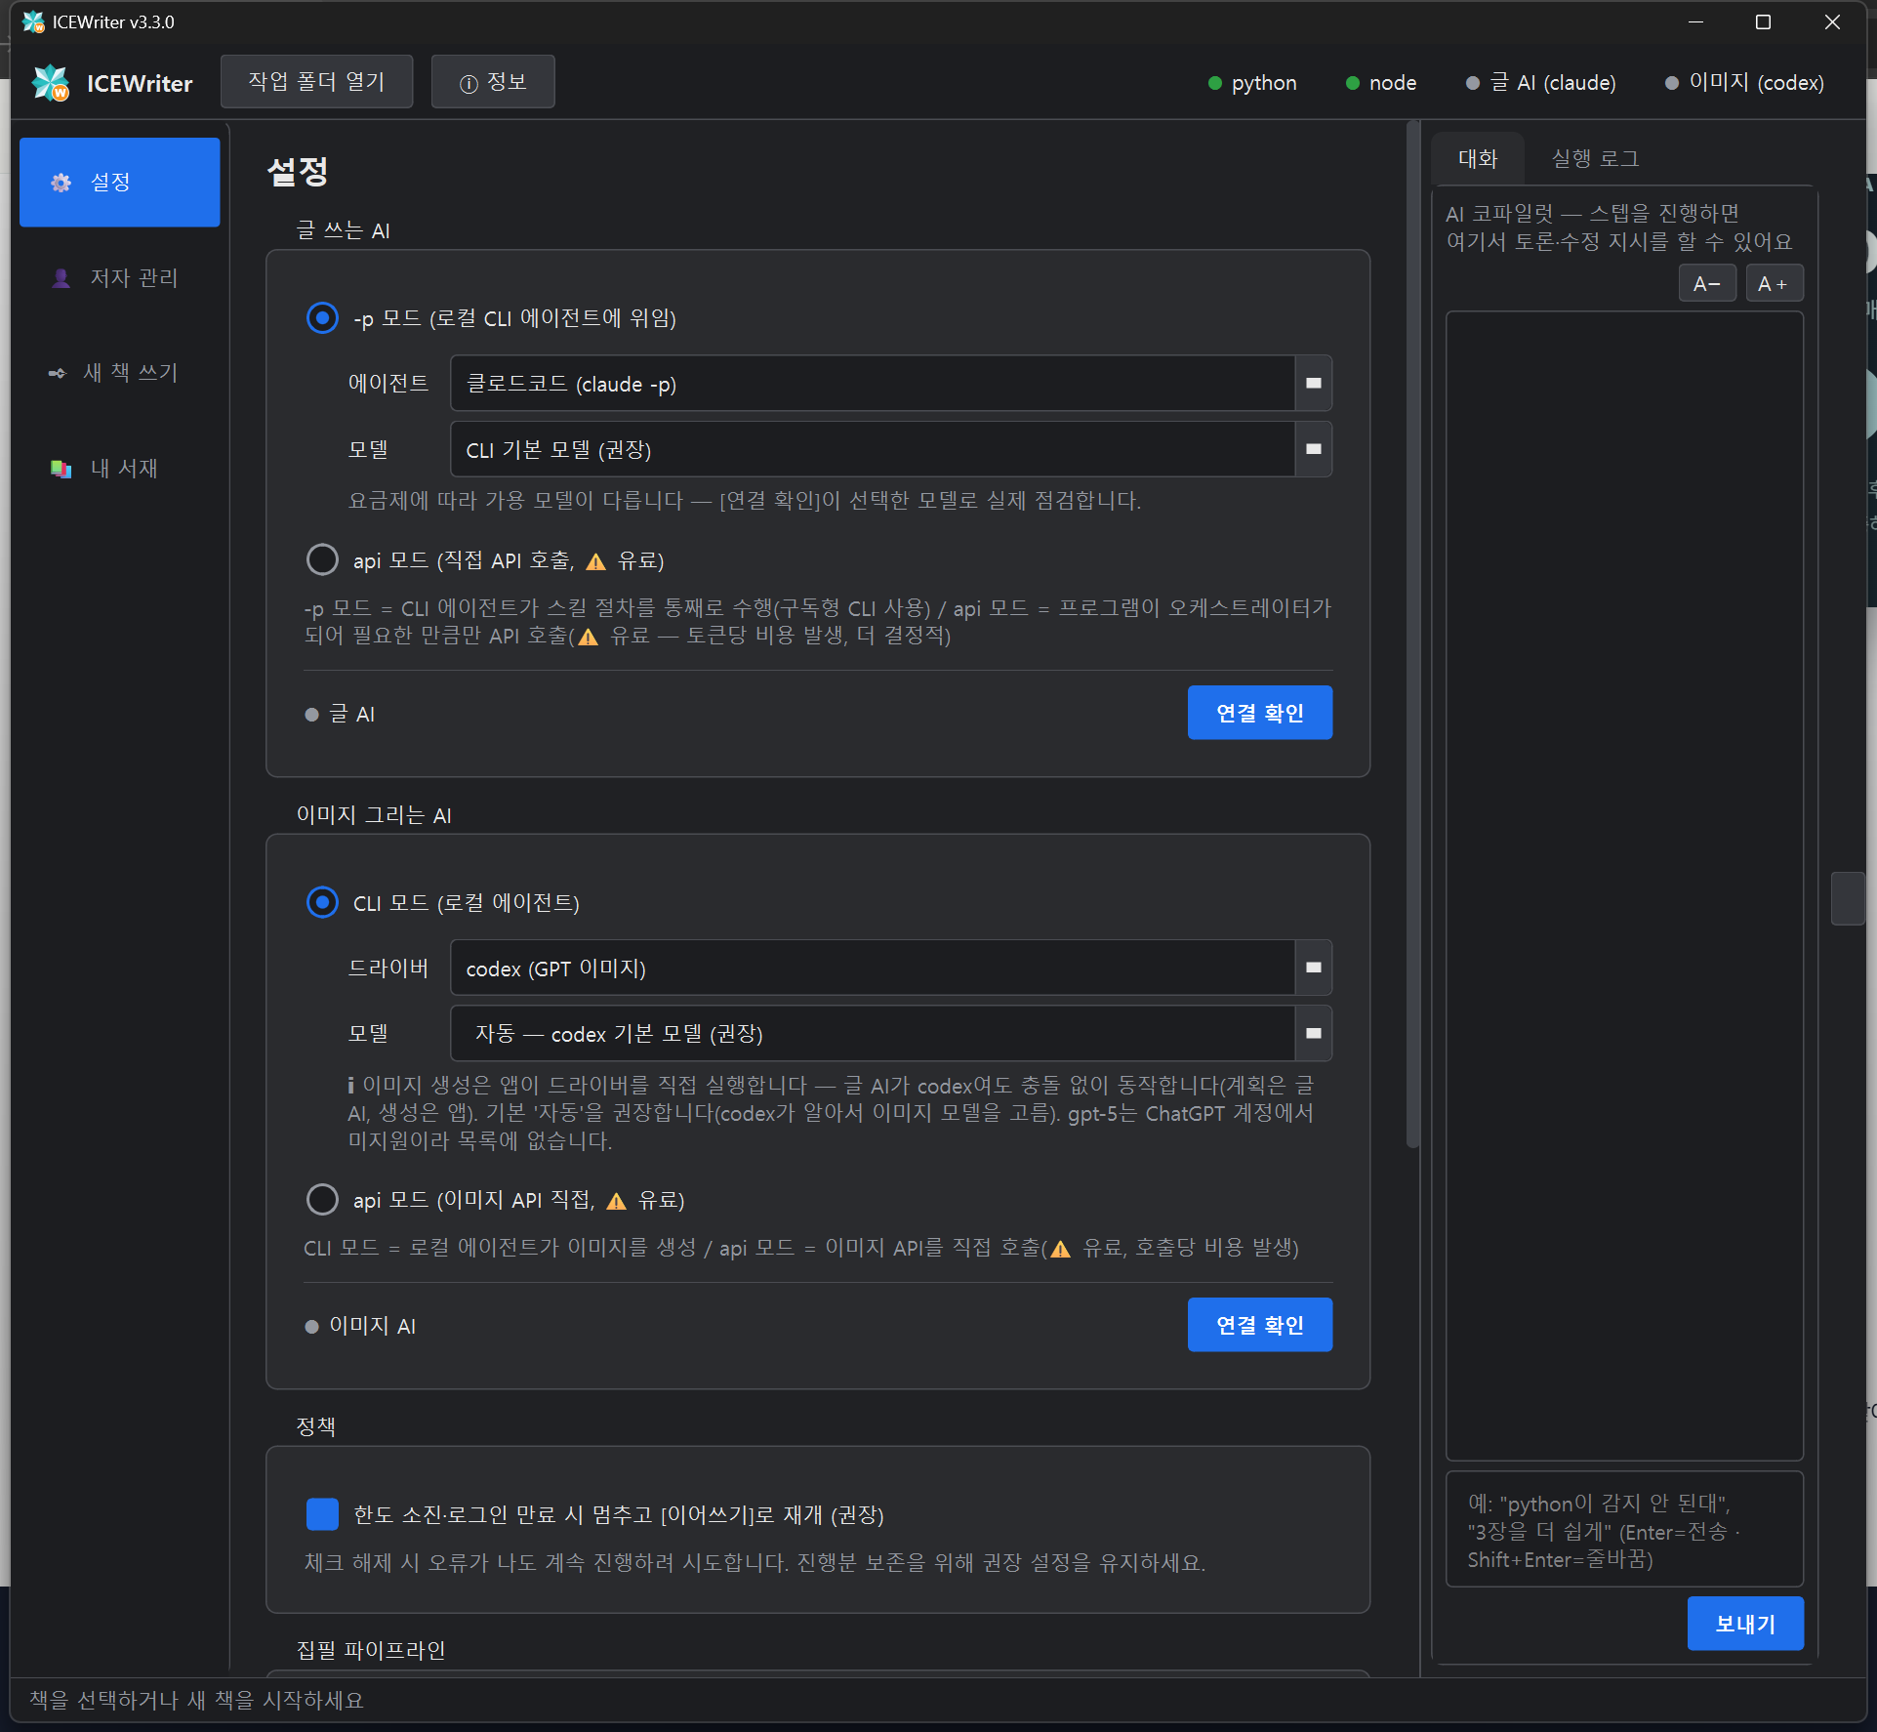Click the status dot beside 이미지 AI in settings card
Image resolution: width=1877 pixels, height=1732 pixels.
[312, 1327]
